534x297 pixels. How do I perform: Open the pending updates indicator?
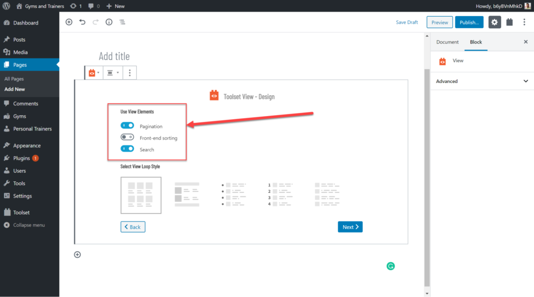coord(76,6)
